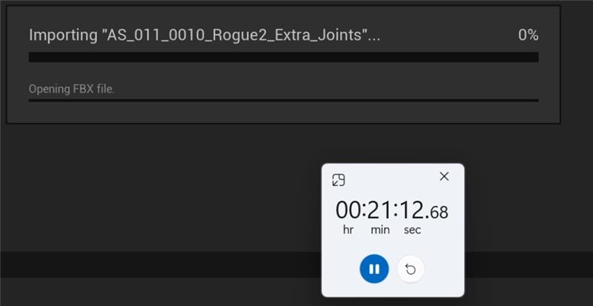Screen dimensions: 593x306
Task: Click the hours digits on the stopwatch
Action: (x=348, y=210)
